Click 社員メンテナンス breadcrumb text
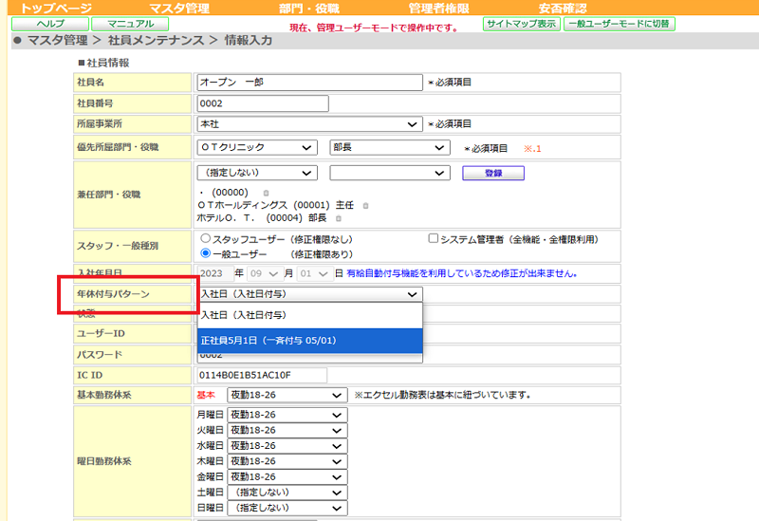 [x=156, y=40]
